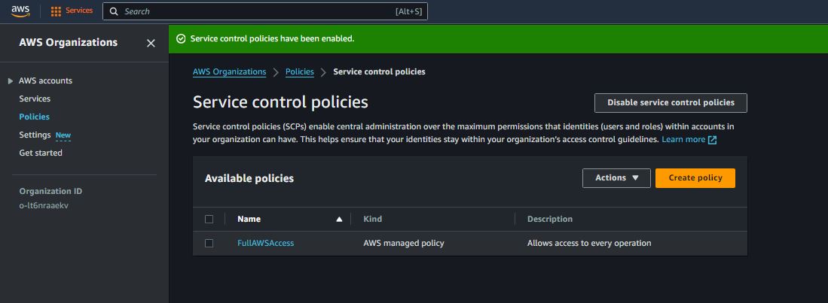
Task: Open the Actions dropdown
Action: pyautogui.click(x=616, y=178)
